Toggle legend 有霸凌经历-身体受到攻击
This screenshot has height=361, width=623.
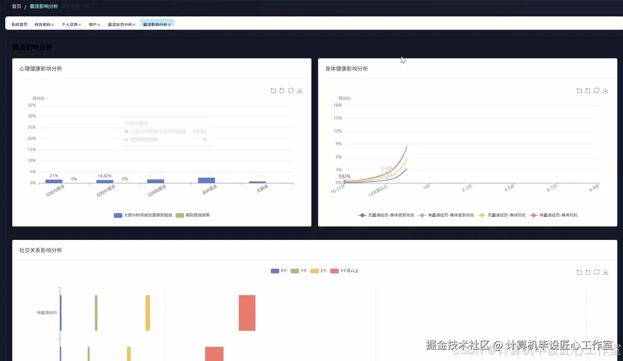pyautogui.click(x=446, y=215)
